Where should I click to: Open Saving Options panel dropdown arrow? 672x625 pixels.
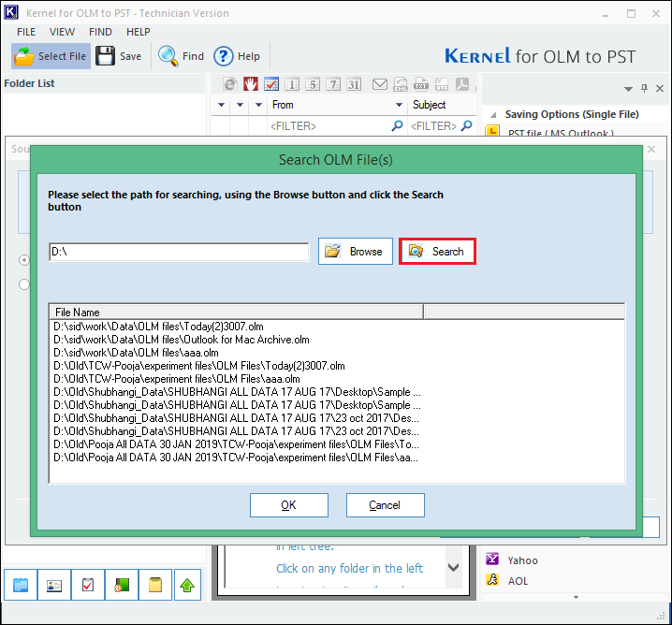pos(628,89)
